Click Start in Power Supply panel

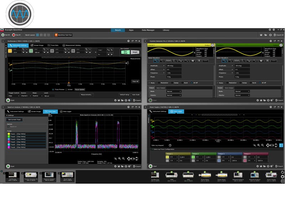pos(153,166)
